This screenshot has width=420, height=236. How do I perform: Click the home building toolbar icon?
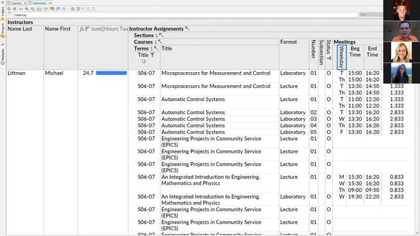pos(73,9)
